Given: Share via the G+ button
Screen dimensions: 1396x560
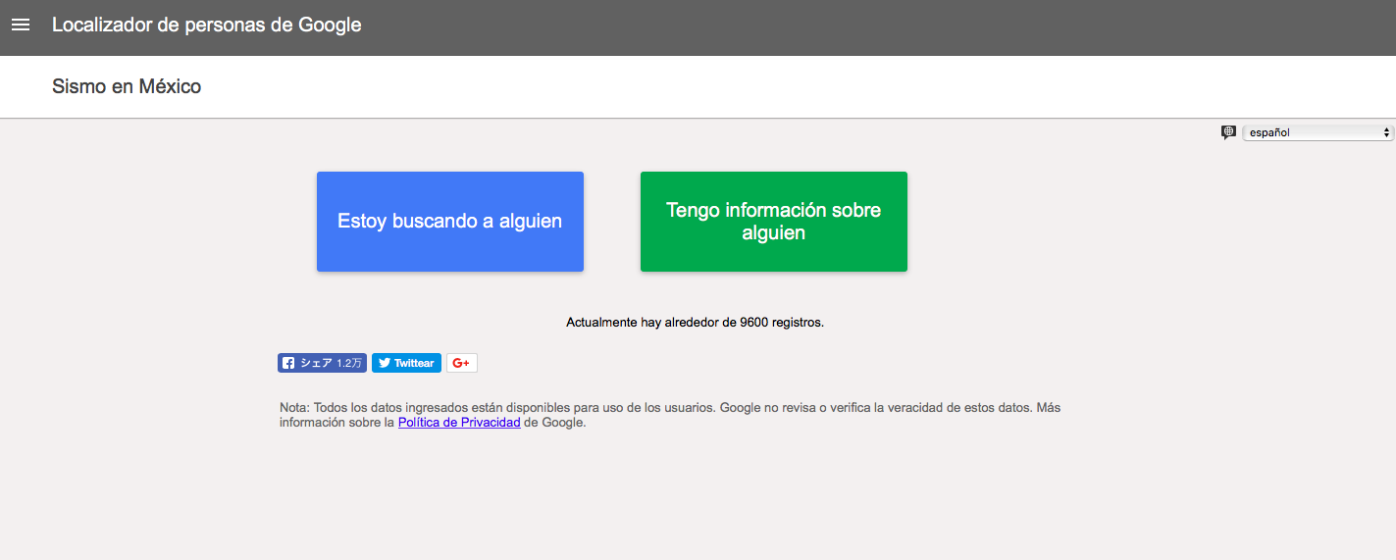Looking at the screenshot, I should (x=462, y=363).
